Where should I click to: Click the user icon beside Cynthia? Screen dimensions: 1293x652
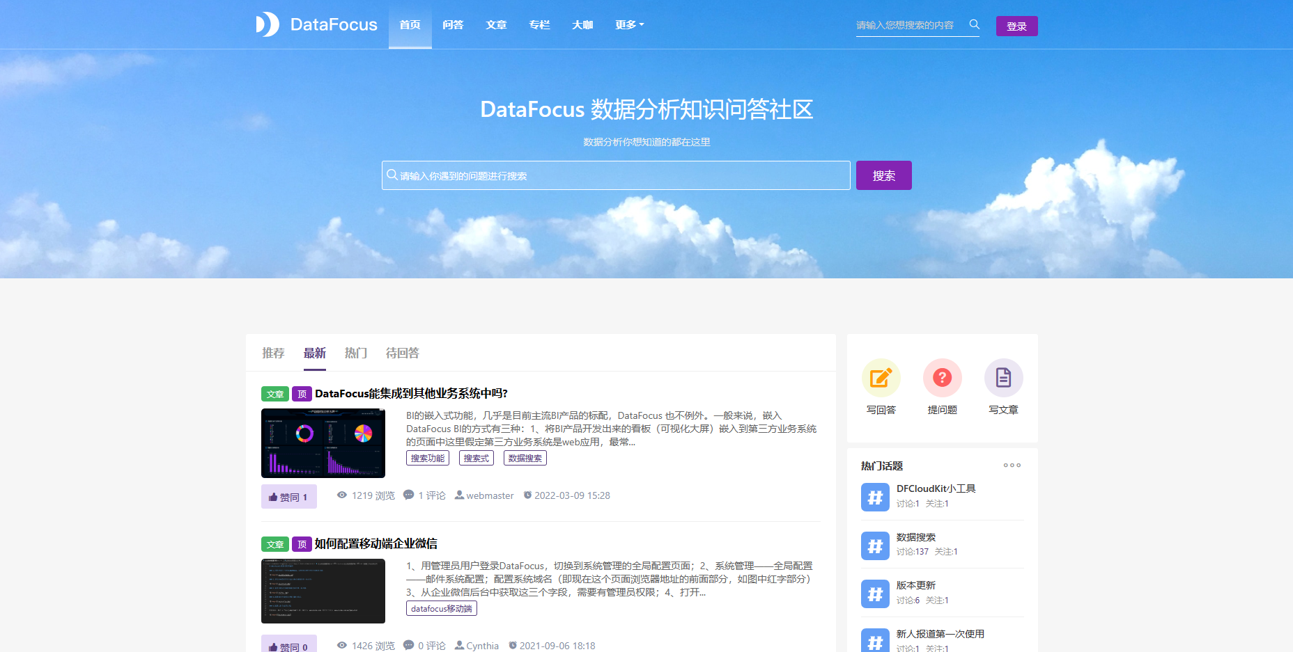[x=460, y=645]
